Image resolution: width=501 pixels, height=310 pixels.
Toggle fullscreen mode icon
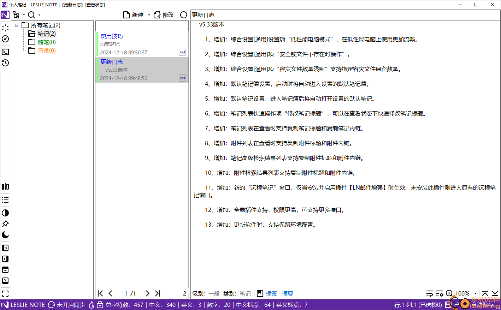point(5,294)
